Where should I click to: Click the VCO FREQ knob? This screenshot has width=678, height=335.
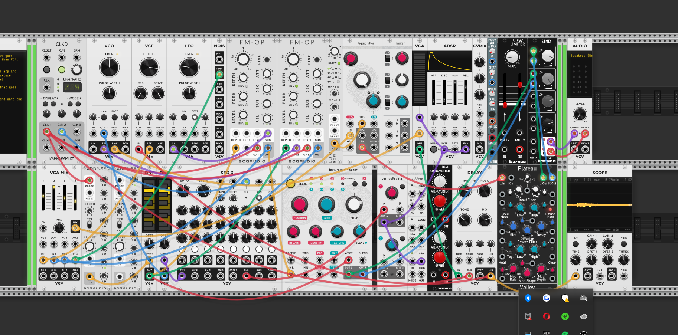(x=109, y=68)
